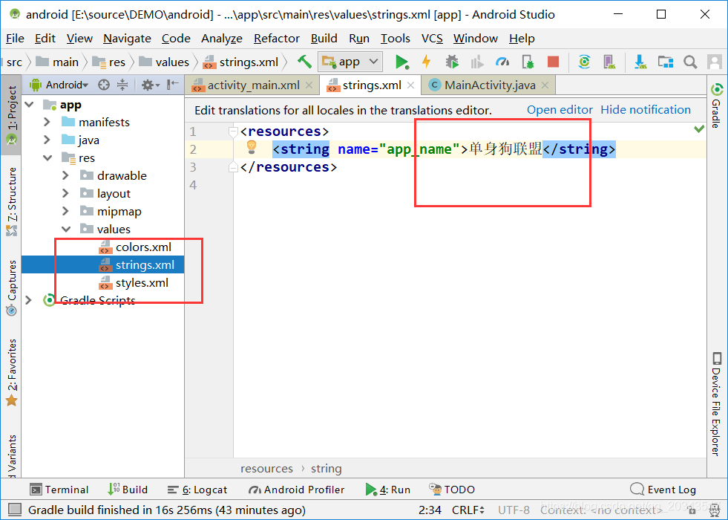Screen dimensions: 728x520
Task: Open the Event Log
Action: (x=663, y=490)
